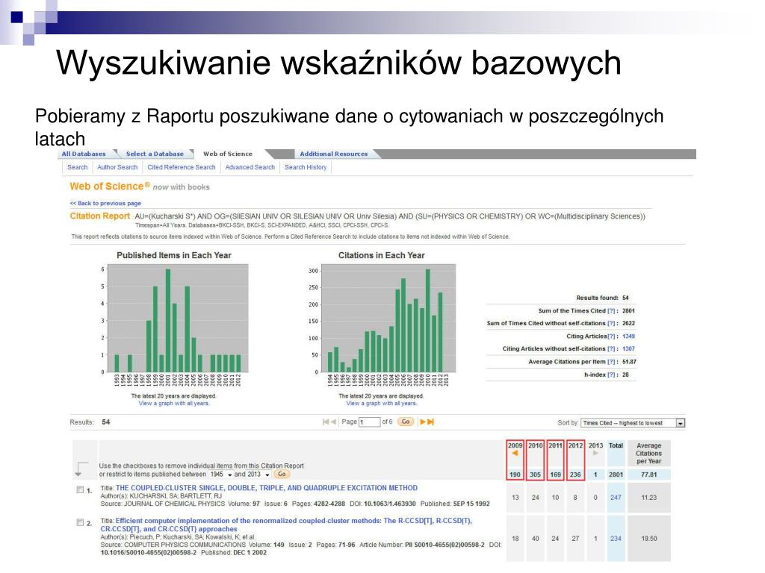Image resolution: width=765 pixels, height=573 pixels.
Task: Click 2010 column total 305
Action: pyautogui.click(x=535, y=475)
